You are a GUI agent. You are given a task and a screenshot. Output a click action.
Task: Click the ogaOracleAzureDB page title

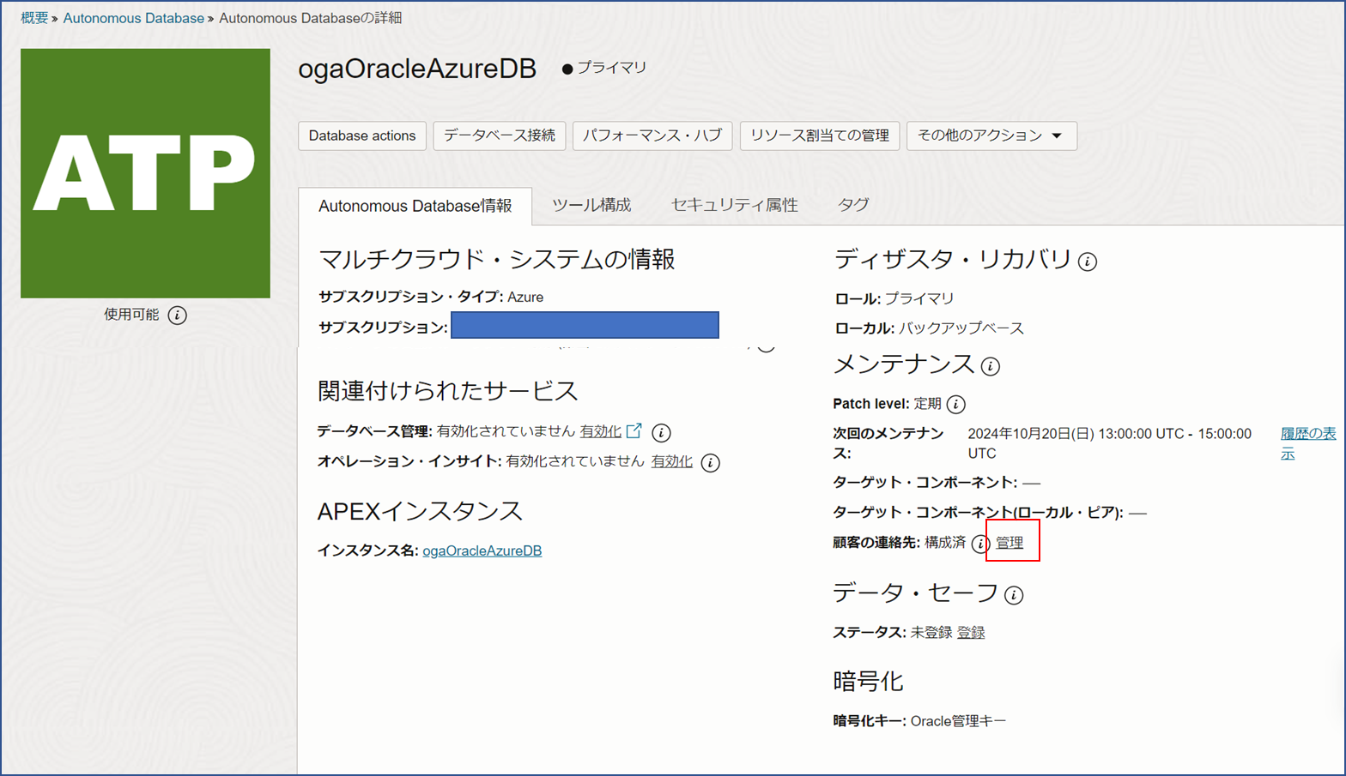pyautogui.click(x=417, y=69)
